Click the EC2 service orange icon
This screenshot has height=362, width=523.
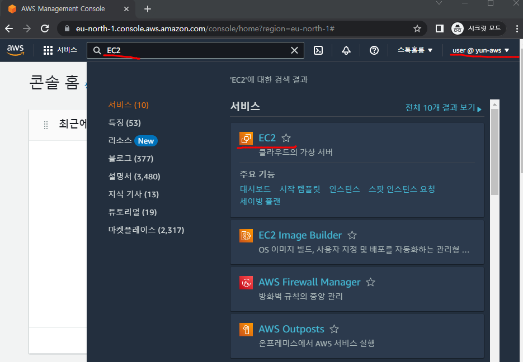click(246, 138)
